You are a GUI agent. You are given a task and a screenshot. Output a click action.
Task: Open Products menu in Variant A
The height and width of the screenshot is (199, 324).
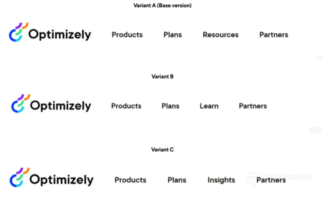(127, 35)
